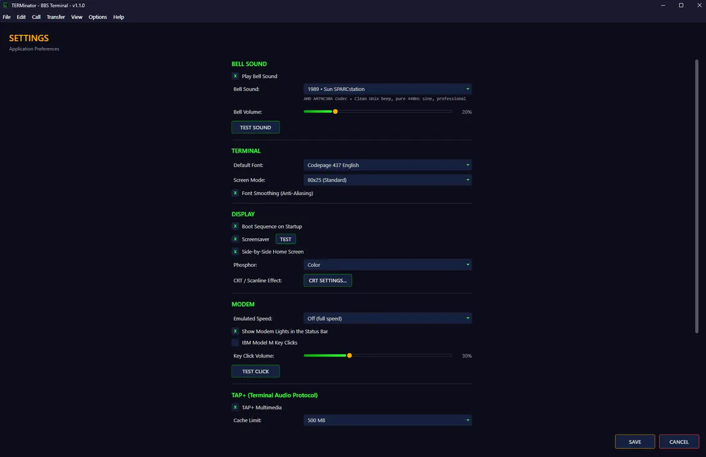706x457 pixels.
Task: Open the Transfer menu
Action: pyautogui.click(x=56, y=17)
